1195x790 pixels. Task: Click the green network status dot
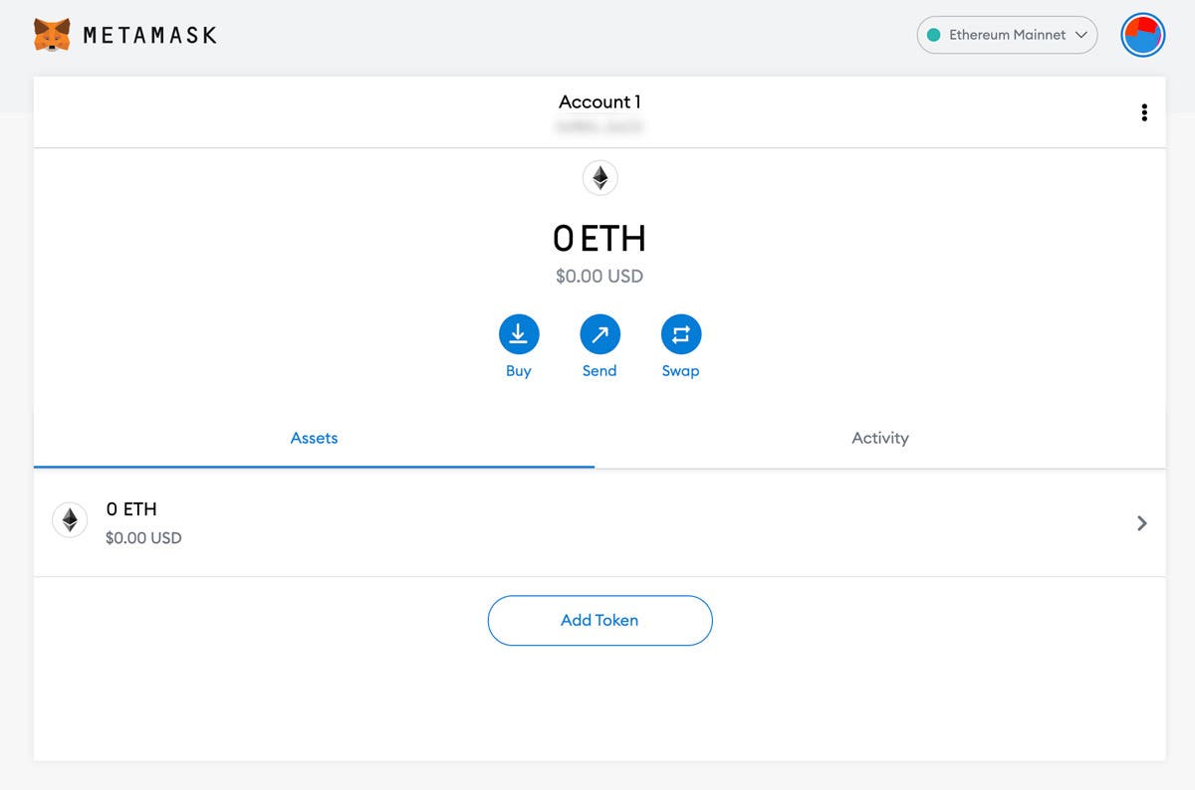(x=934, y=35)
